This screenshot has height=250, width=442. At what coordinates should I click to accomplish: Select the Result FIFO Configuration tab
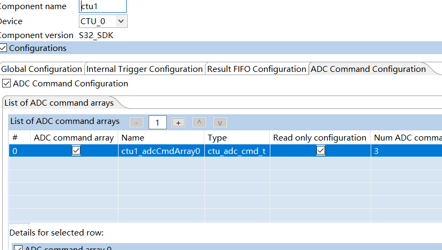tap(256, 69)
